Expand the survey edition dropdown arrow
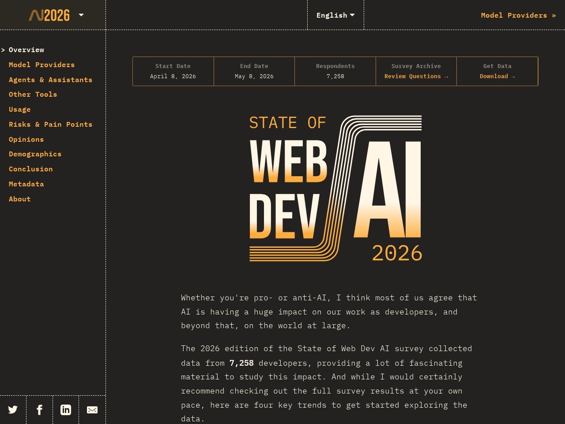The height and width of the screenshot is (424, 565). coord(81,15)
